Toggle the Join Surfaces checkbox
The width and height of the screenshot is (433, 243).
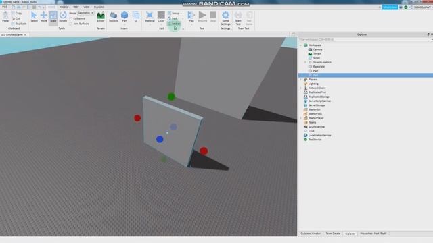[x=71, y=24]
